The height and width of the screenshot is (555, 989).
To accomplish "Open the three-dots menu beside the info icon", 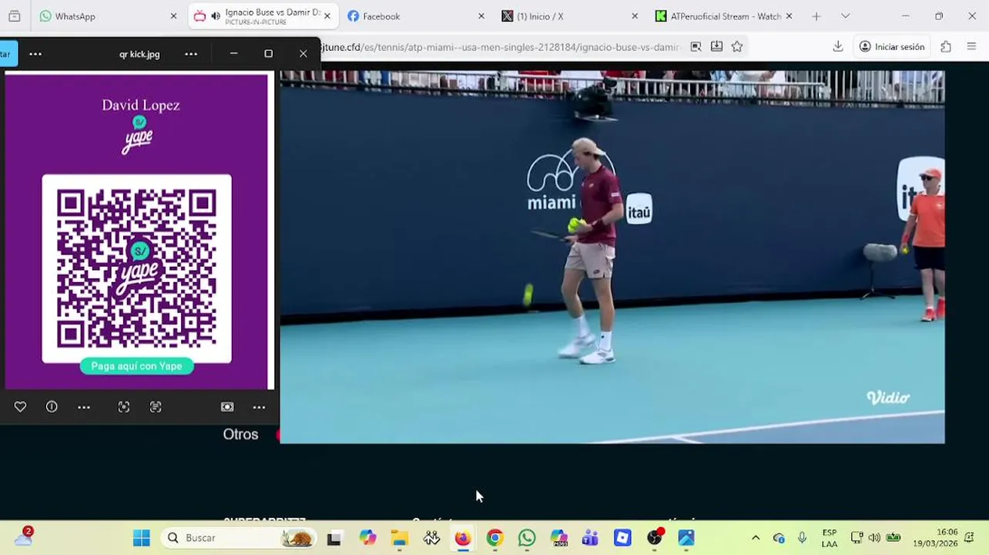I will [84, 407].
